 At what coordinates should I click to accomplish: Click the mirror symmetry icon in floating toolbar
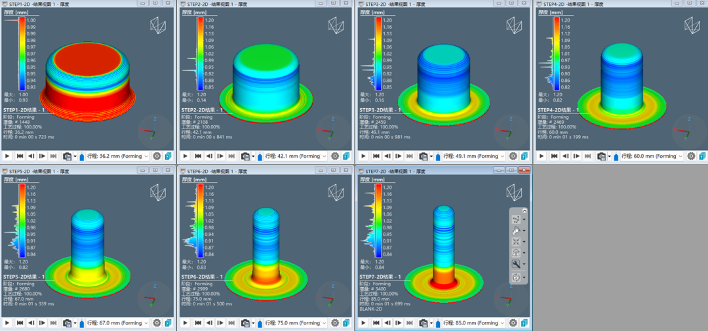(516, 253)
